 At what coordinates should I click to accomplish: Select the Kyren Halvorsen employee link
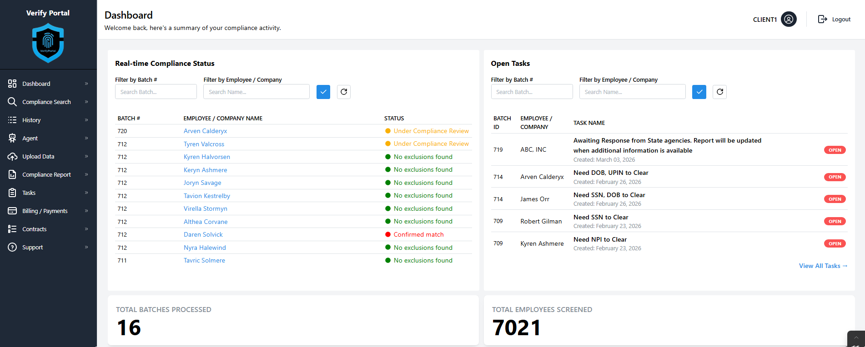click(207, 157)
